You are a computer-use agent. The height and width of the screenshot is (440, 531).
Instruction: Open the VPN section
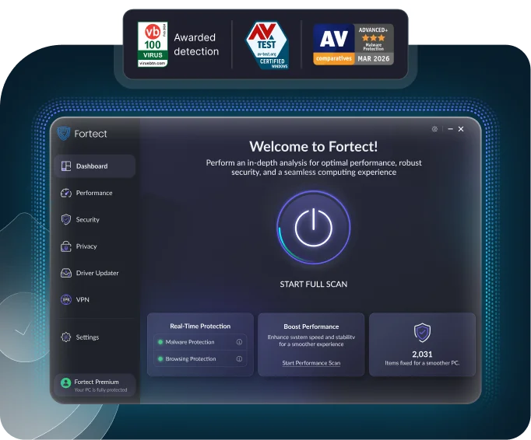(95, 299)
